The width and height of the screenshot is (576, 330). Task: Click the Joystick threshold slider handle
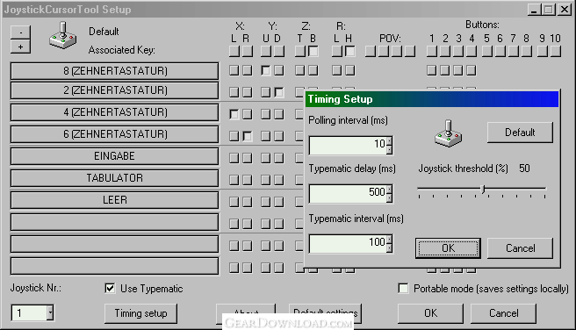click(x=484, y=190)
